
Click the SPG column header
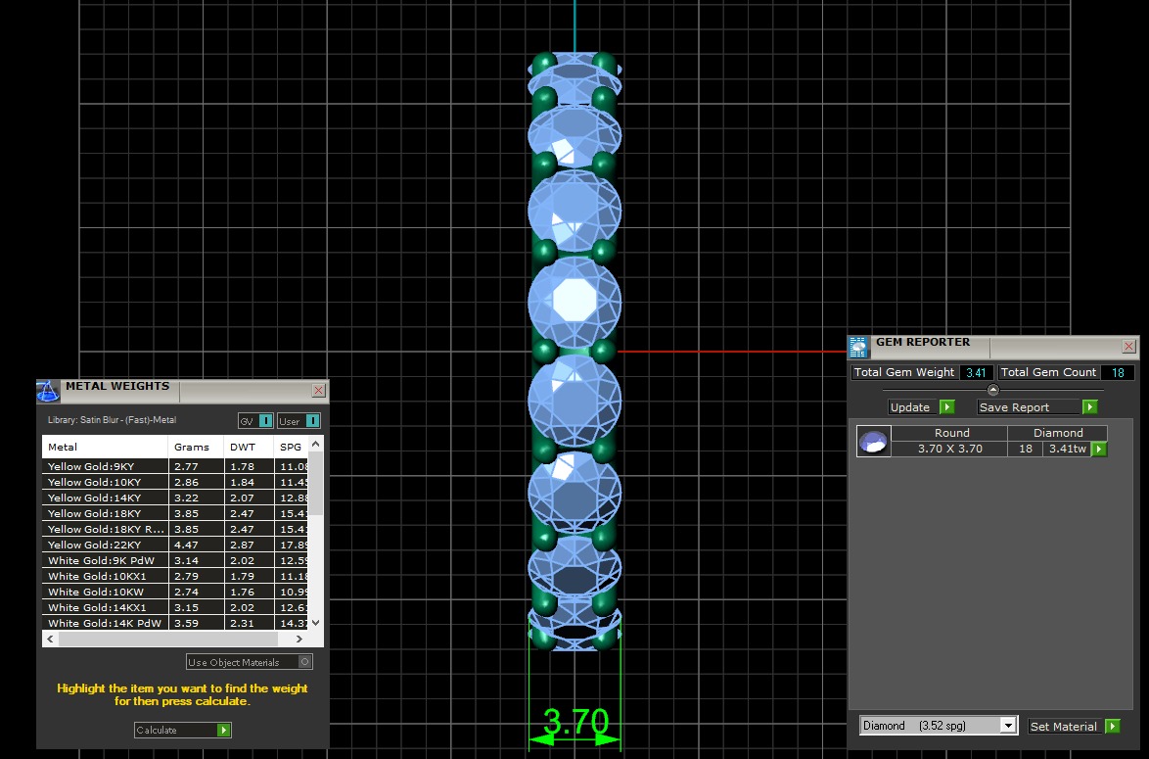click(291, 447)
